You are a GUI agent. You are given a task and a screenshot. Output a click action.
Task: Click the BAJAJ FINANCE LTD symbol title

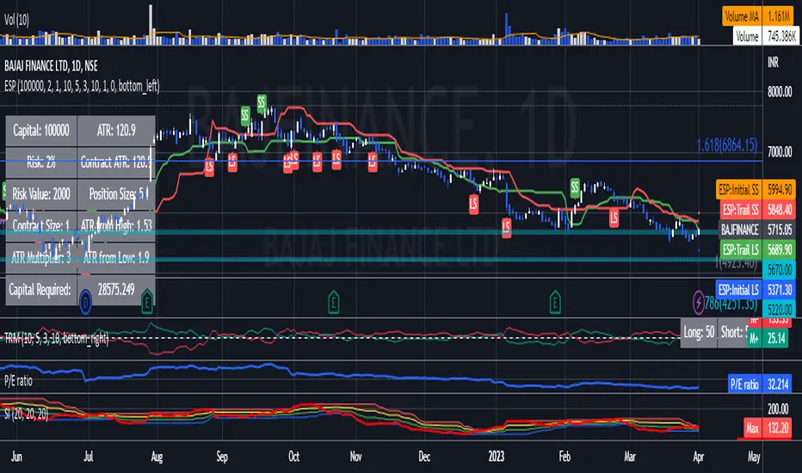point(51,65)
